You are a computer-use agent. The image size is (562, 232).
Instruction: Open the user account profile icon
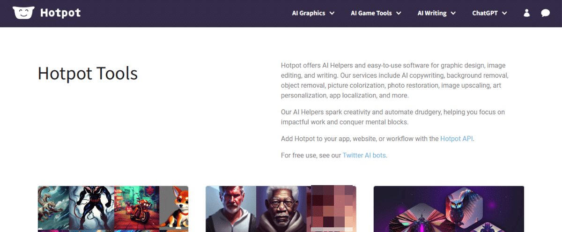pyautogui.click(x=526, y=13)
